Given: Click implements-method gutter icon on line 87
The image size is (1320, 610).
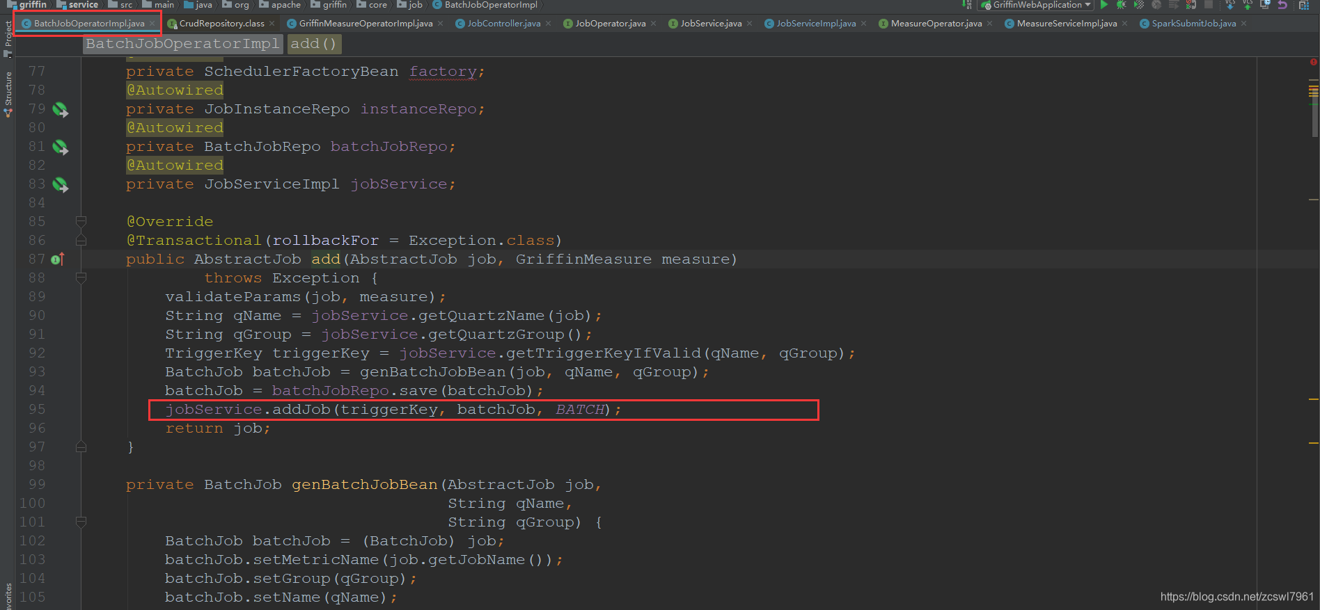Looking at the screenshot, I should 58,259.
